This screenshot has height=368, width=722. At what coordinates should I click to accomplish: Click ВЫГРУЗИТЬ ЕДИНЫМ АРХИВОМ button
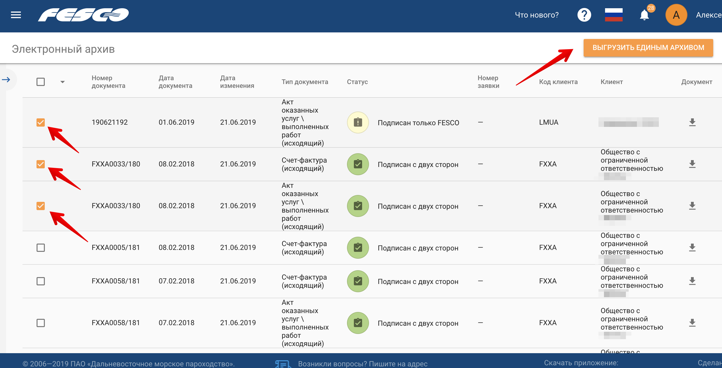pyautogui.click(x=648, y=48)
